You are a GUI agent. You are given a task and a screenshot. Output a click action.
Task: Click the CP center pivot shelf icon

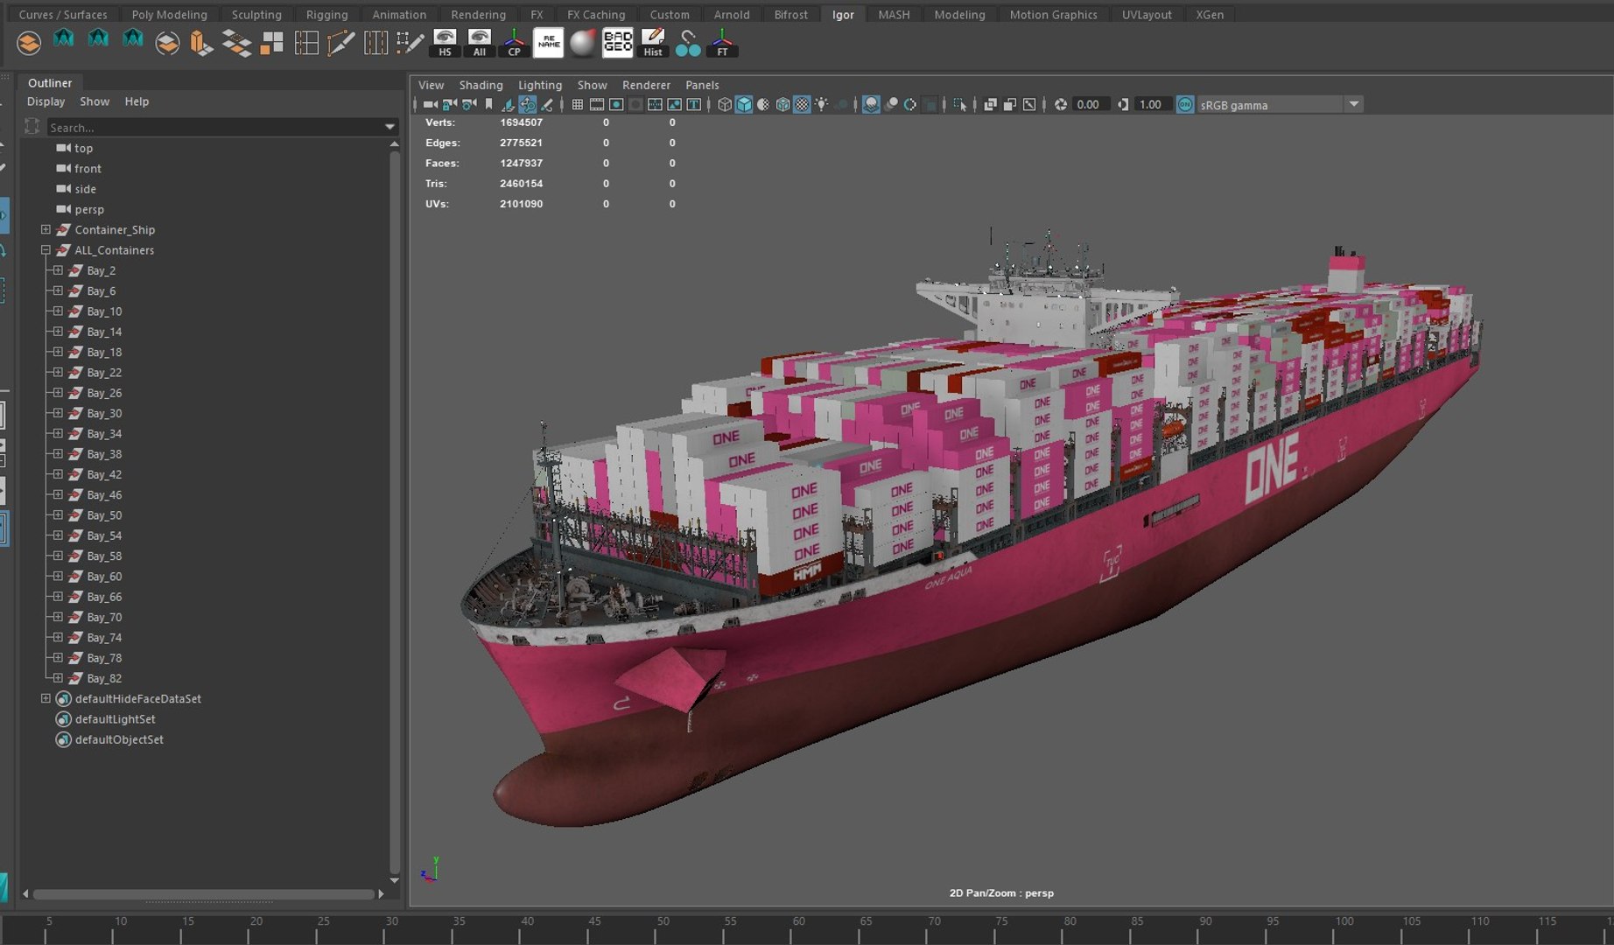coord(514,42)
